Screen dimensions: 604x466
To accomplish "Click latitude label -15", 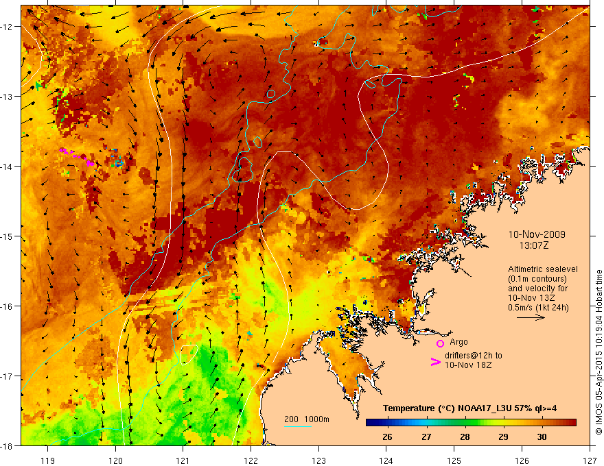I will coord(7,236).
